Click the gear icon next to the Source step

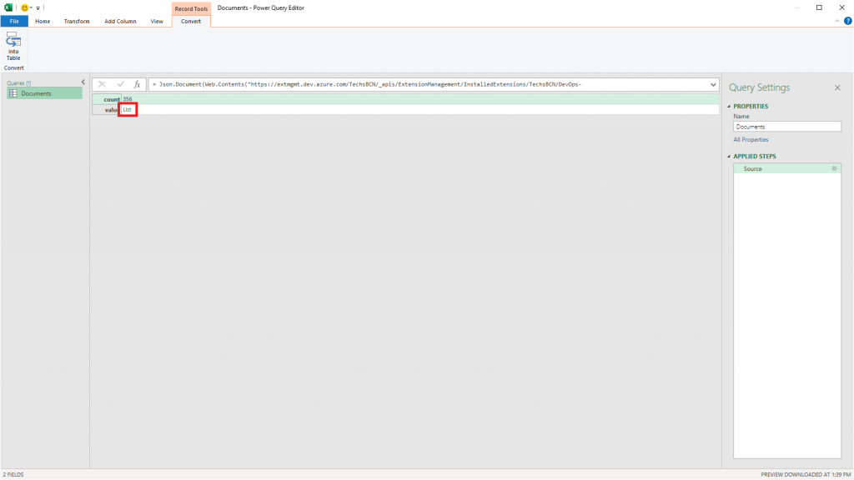coord(833,168)
